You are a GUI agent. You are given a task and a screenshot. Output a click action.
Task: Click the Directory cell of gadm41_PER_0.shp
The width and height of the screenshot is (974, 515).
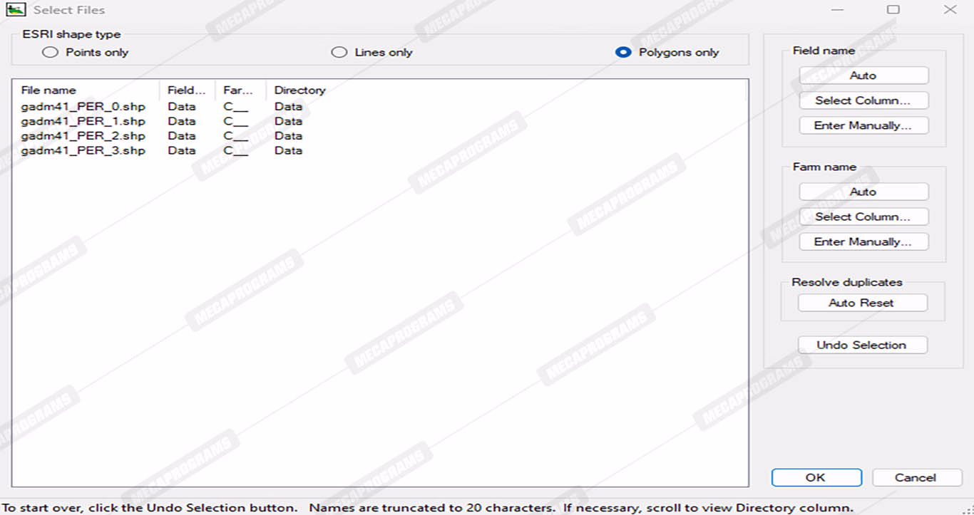pyautogui.click(x=289, y=107)
